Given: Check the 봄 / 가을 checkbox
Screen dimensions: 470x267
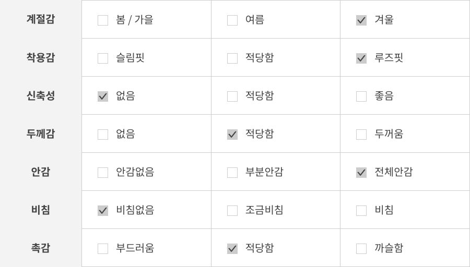Looking at the screenshot, I should [103, 20].
